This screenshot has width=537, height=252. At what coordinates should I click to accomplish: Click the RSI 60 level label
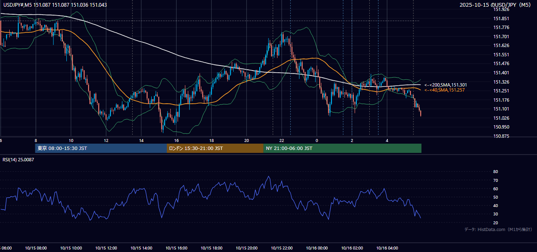[495, 189]
